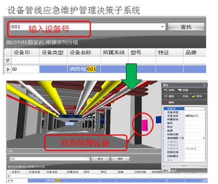218x184 pixels.
Task: Click the 查找 search button at top
Action: [x=186, y=27]
